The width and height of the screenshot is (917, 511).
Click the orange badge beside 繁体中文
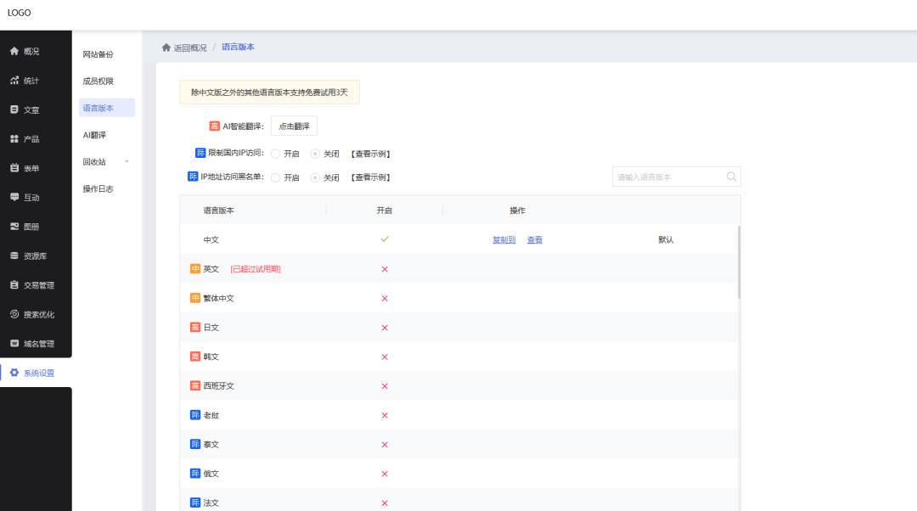point(195,298)
